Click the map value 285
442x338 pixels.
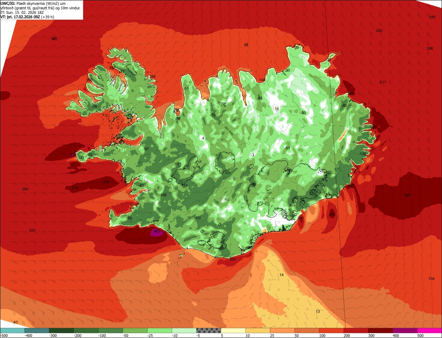pos(432,17)
